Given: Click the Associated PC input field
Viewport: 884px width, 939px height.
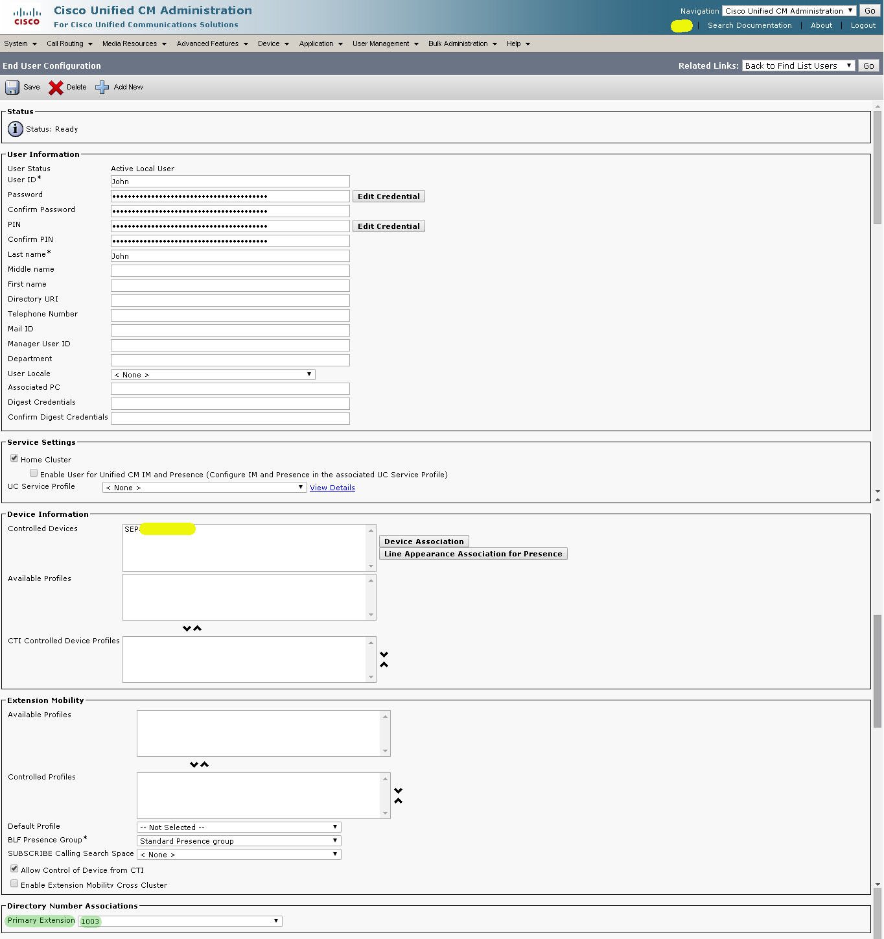Looking at the screenshot, I should [230, 389].
